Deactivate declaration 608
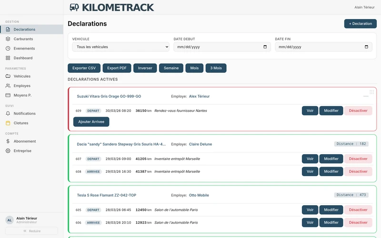This screenshot has height=238, width=381. [x=358, y=171]
